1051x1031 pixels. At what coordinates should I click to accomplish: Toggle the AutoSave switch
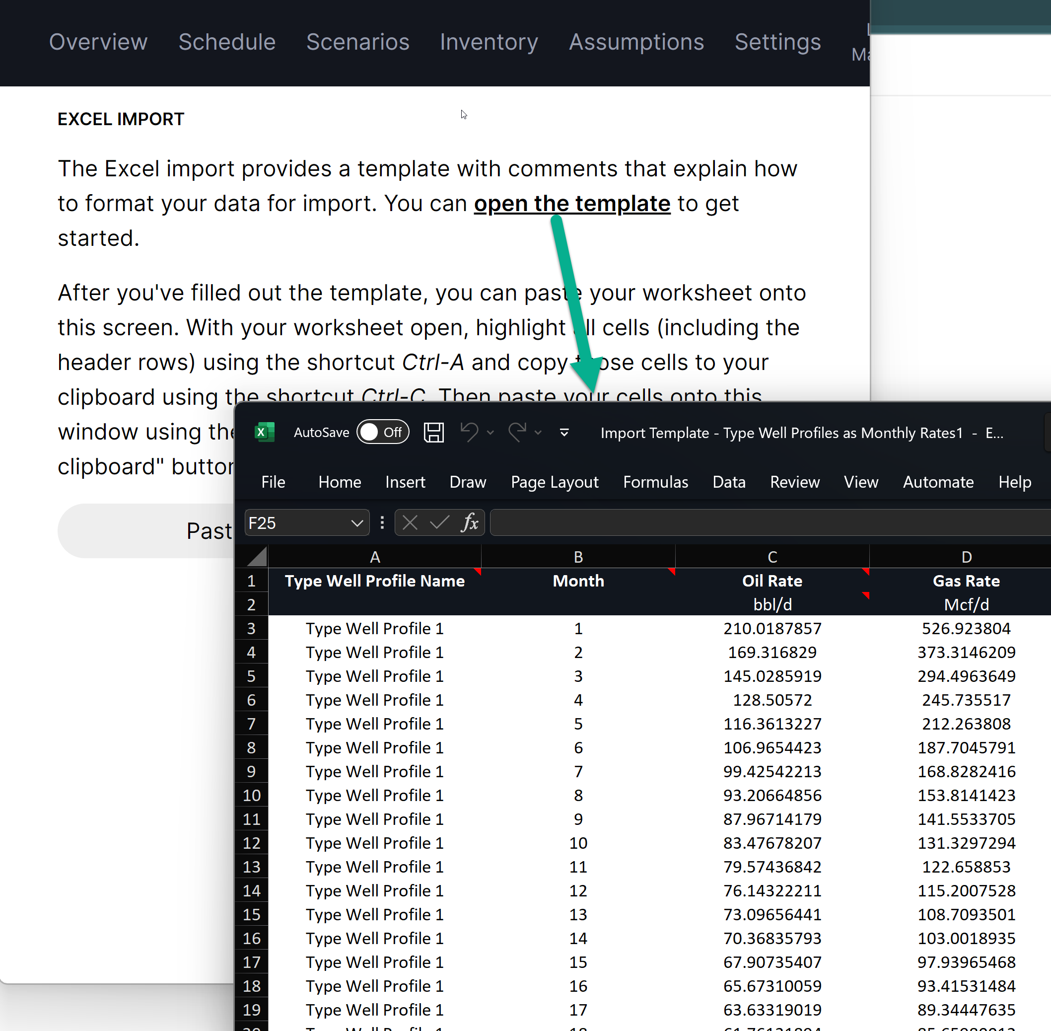tap(383, 432)
